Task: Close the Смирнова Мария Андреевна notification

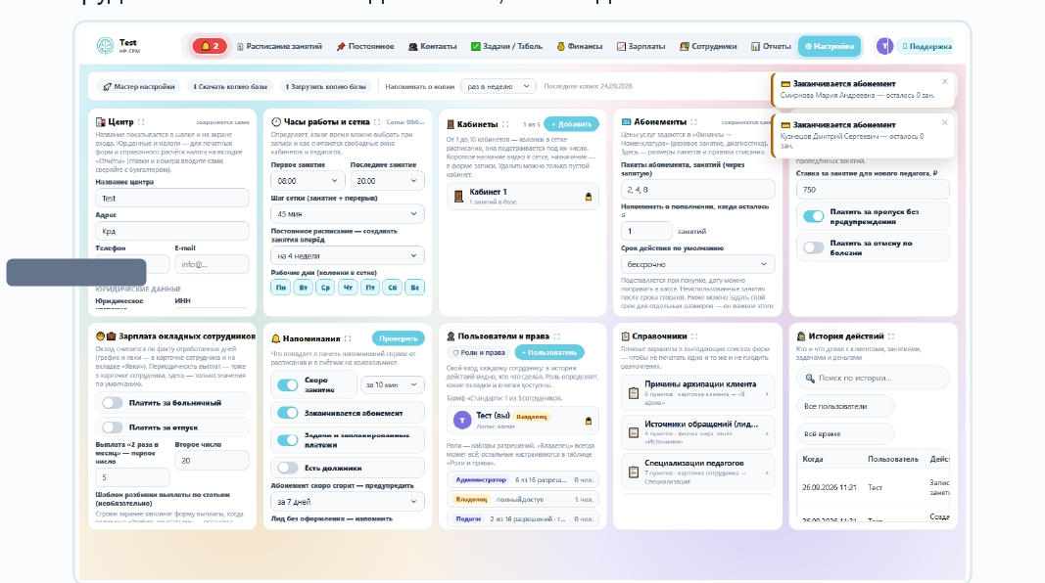Action: click(x=944, y=81)
